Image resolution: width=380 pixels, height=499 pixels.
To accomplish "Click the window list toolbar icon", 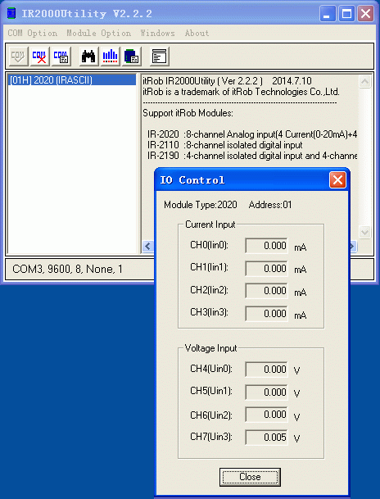I will (x=160, y=57).
